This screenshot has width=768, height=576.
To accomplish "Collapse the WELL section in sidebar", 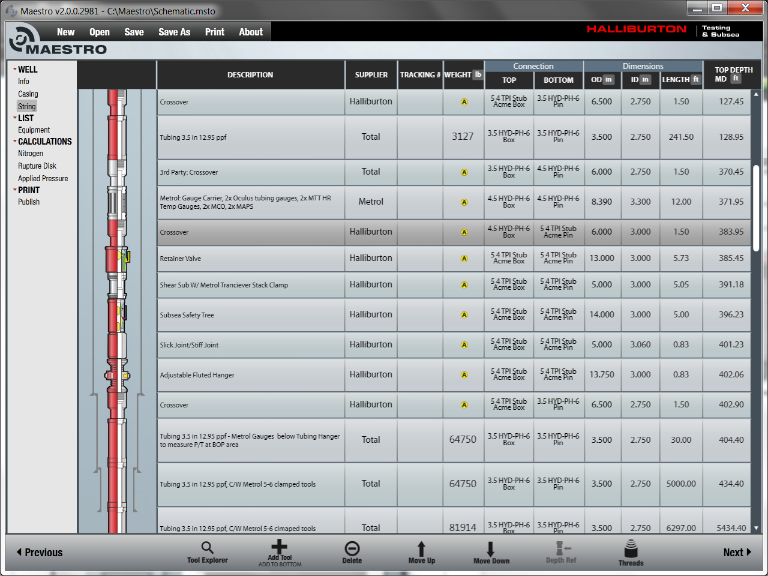I will point(15,69).
